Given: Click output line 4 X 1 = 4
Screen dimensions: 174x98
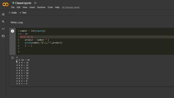Looking at the screenshot, I should click(x=22, y=84).
